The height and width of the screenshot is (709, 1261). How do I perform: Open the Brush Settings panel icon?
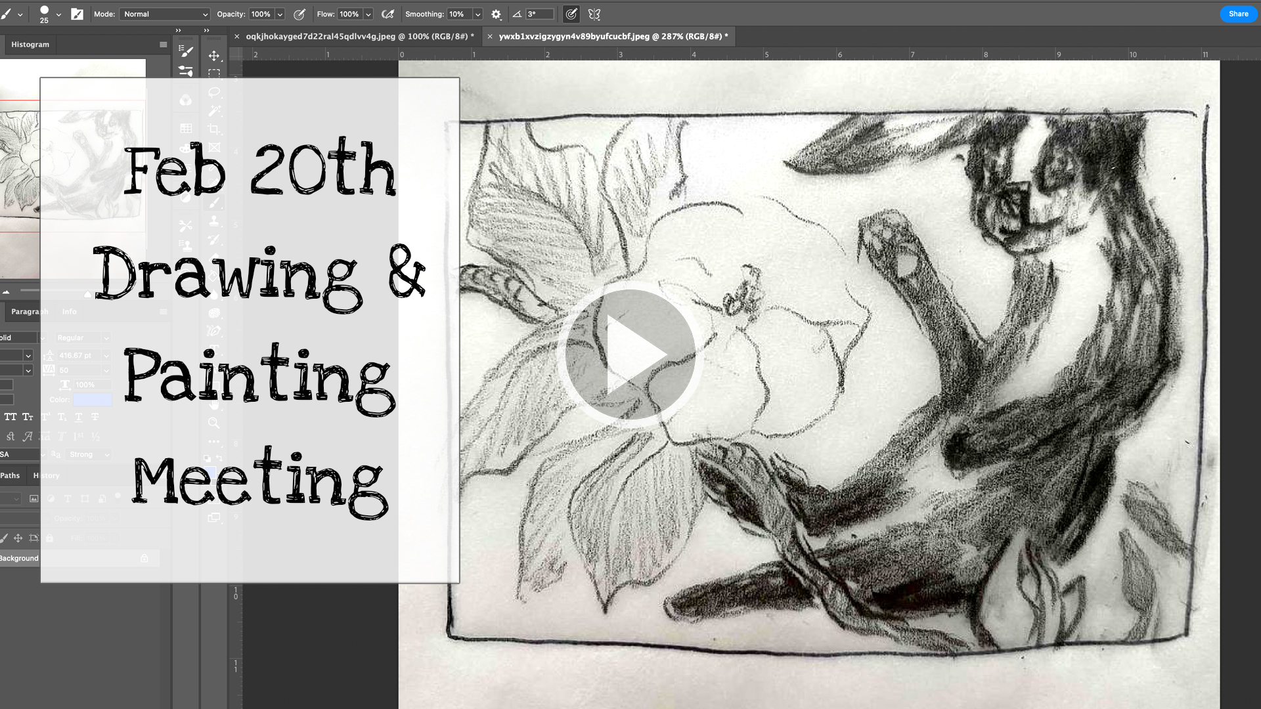[186, 51]
